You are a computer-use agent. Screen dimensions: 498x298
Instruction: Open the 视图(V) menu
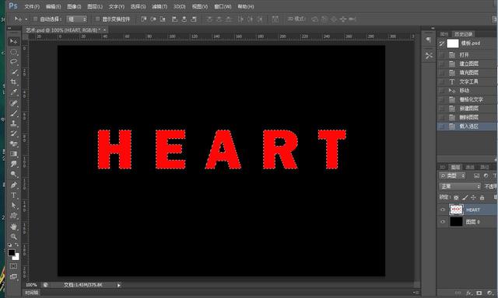coord(200,6)
